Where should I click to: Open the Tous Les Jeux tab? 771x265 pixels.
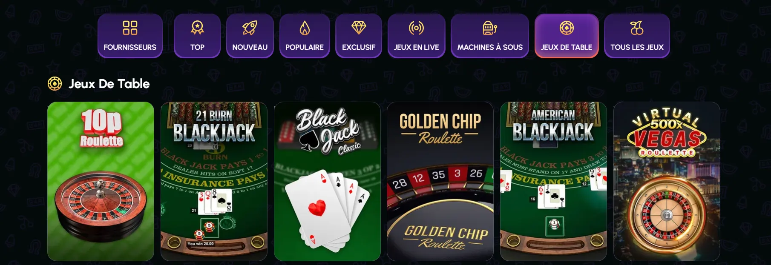[637, 36]
